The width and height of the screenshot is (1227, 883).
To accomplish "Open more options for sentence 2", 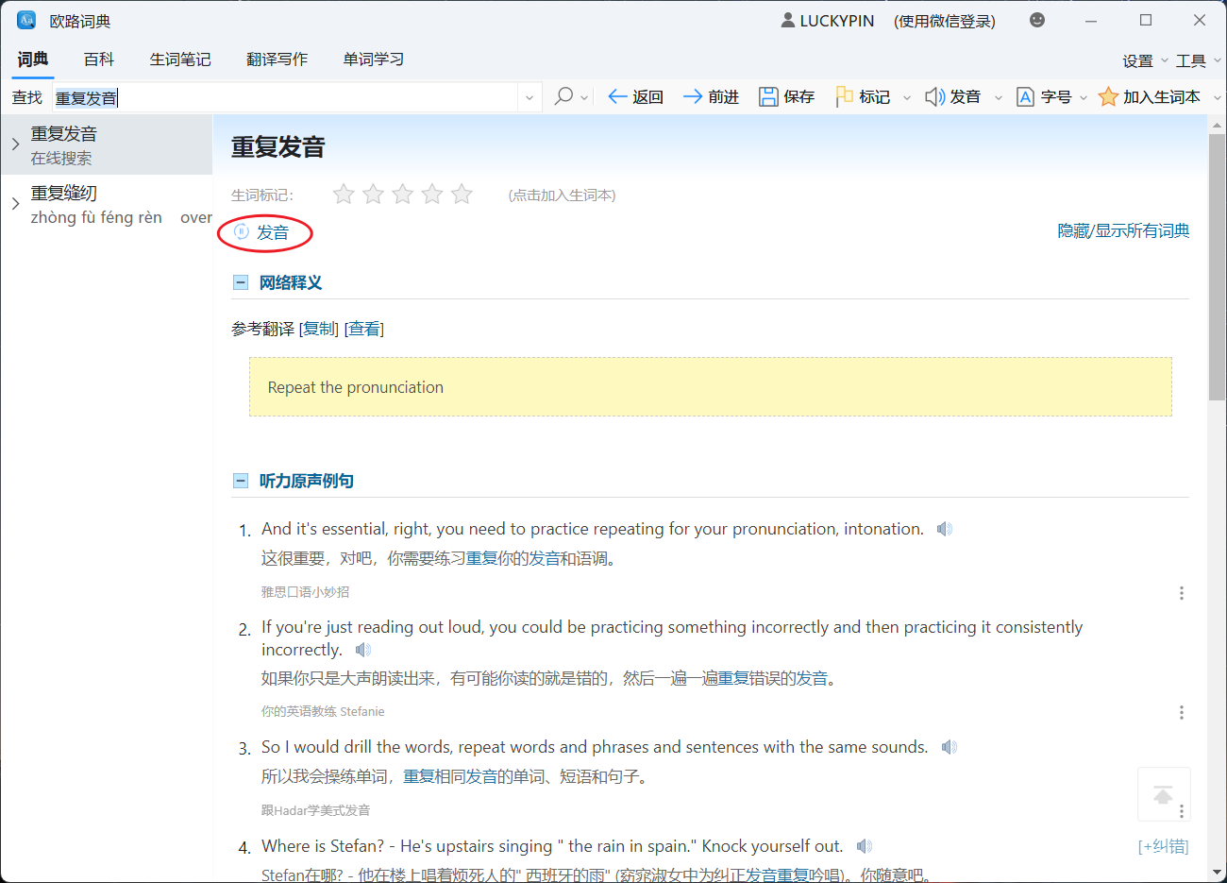I will click(x=1181, y=712).
